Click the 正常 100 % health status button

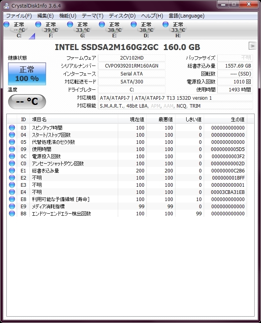tap(27, 74)
